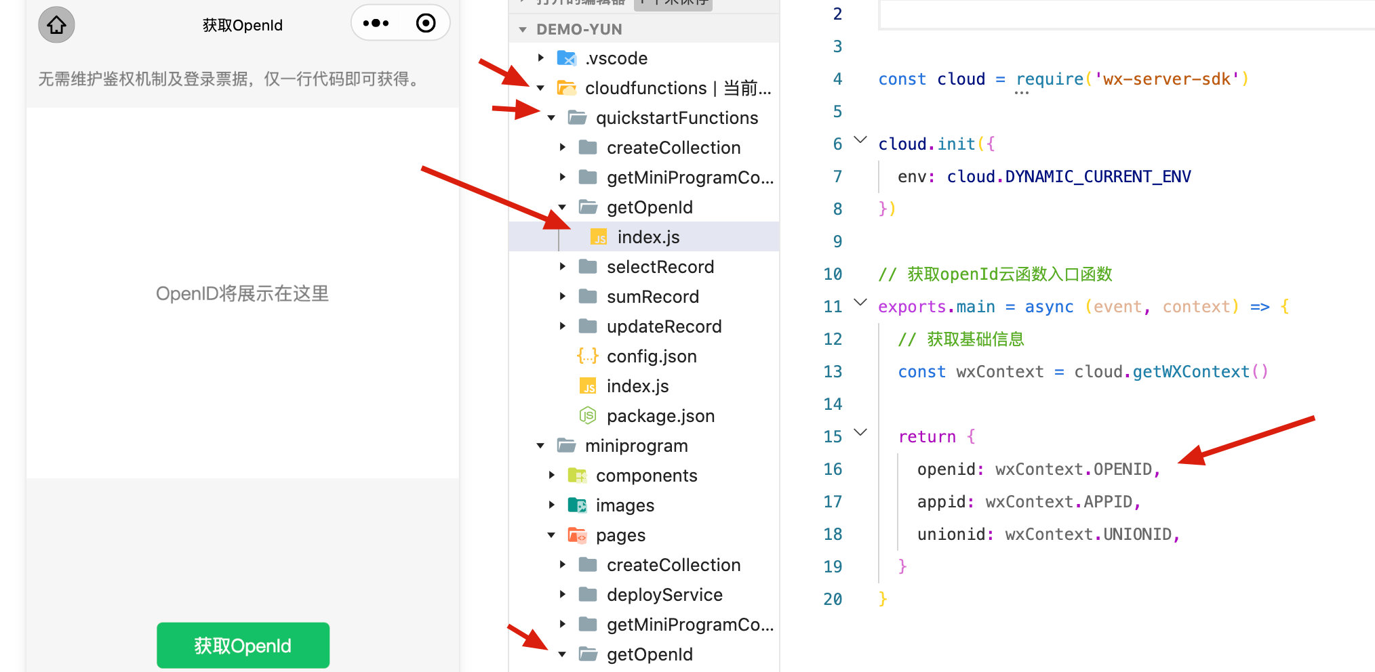Expand the first getMiniProgramCo... folder arrow
The image size is (1375, 672).
(x=562, y=177)
